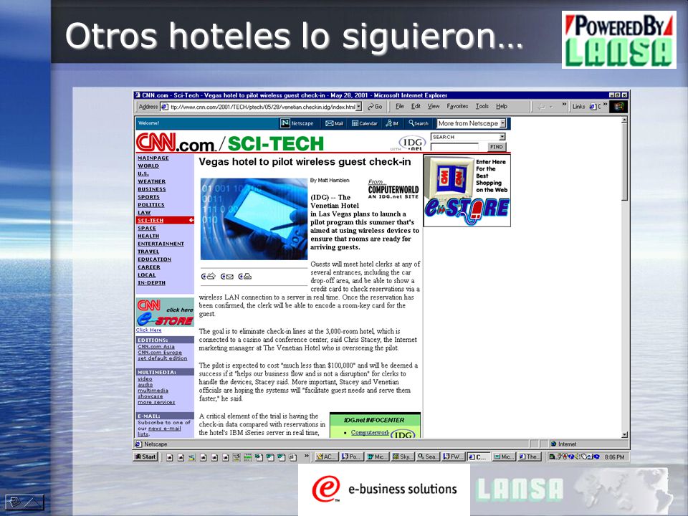Click the email-this-story icon under the article image
Viewport: 688px width, 516px height.
point(227,277)
